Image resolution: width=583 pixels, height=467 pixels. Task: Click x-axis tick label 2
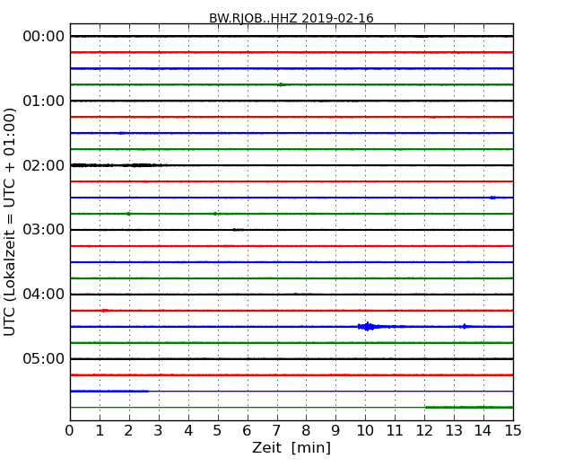128,431
